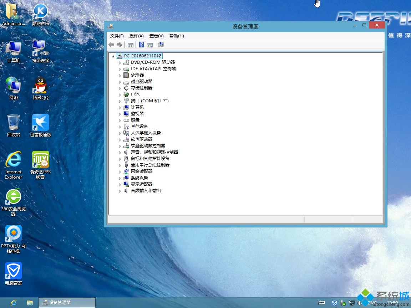Click the safely remove hardware tray icon

[x=342, y=303]
